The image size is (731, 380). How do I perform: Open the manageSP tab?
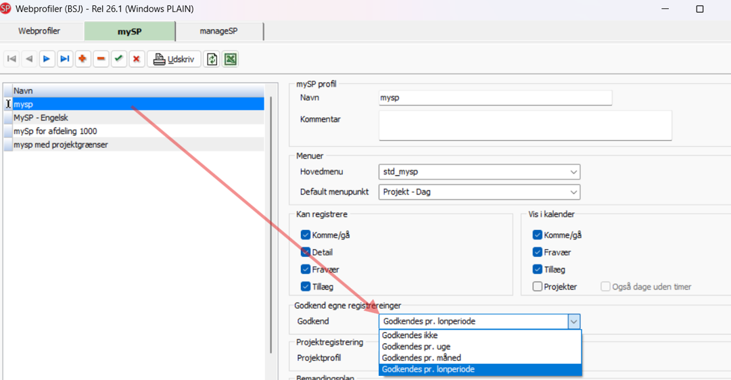pyautogui.click(x=219, y=31)
